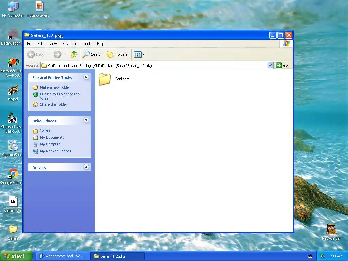
Task: Open the Views icon menu
Action: (139, 54)
